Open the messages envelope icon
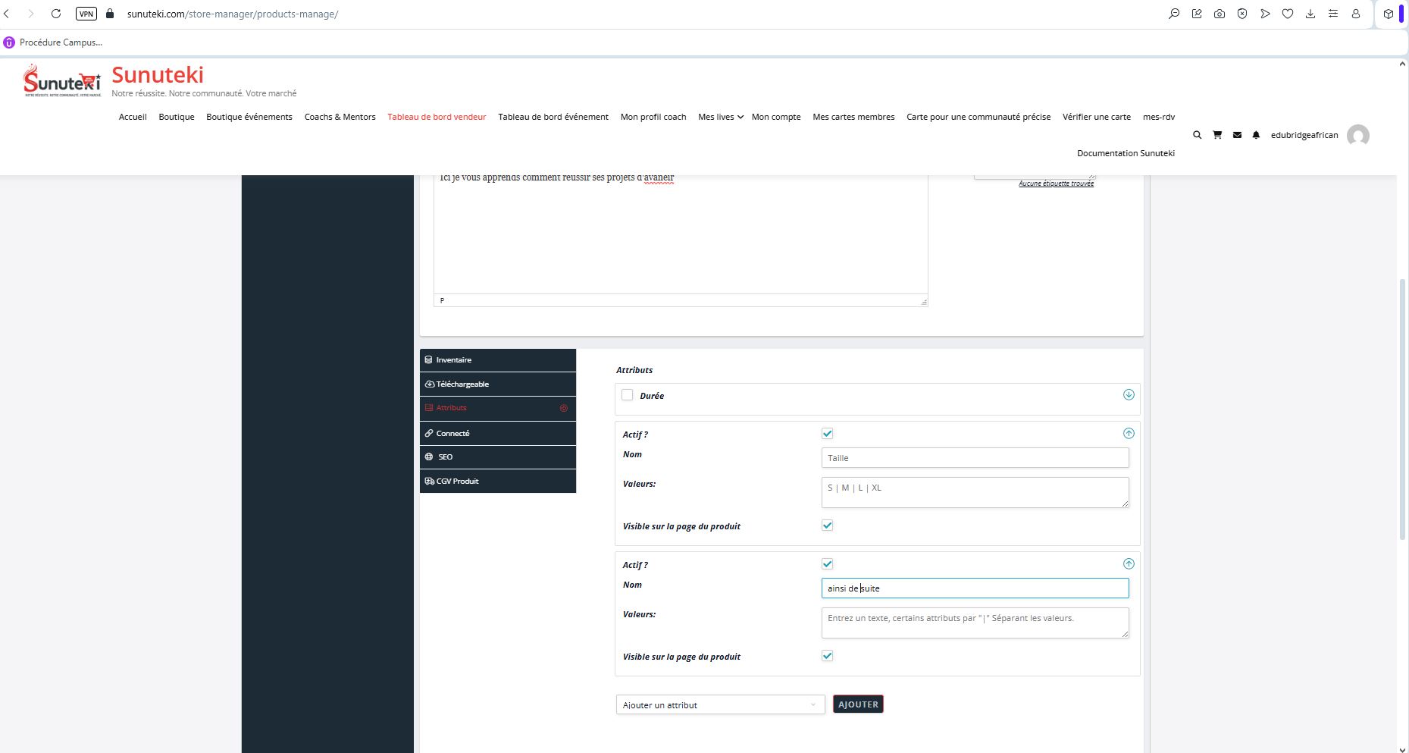The width and height of the screenshot is (1409, 753). [1237, 135]
